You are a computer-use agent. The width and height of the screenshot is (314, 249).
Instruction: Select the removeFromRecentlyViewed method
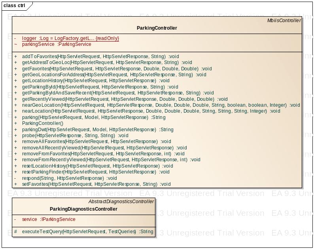point(111,160)
